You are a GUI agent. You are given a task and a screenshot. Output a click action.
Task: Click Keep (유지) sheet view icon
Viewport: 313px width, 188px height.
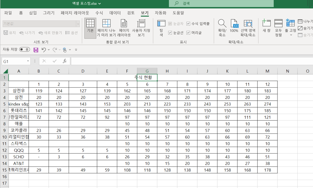(x=5, y=32)
